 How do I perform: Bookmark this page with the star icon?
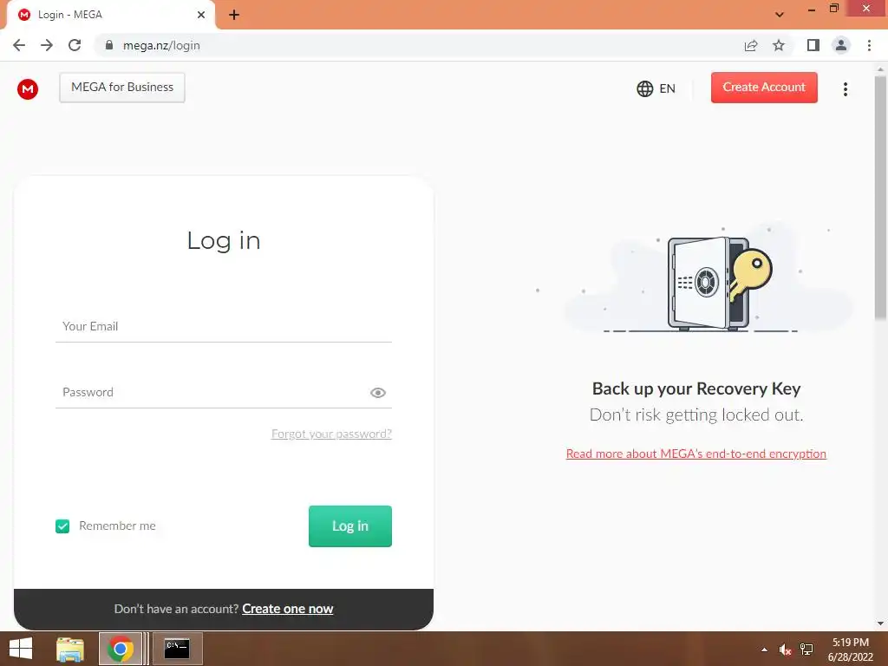click(x=779, y=45)
